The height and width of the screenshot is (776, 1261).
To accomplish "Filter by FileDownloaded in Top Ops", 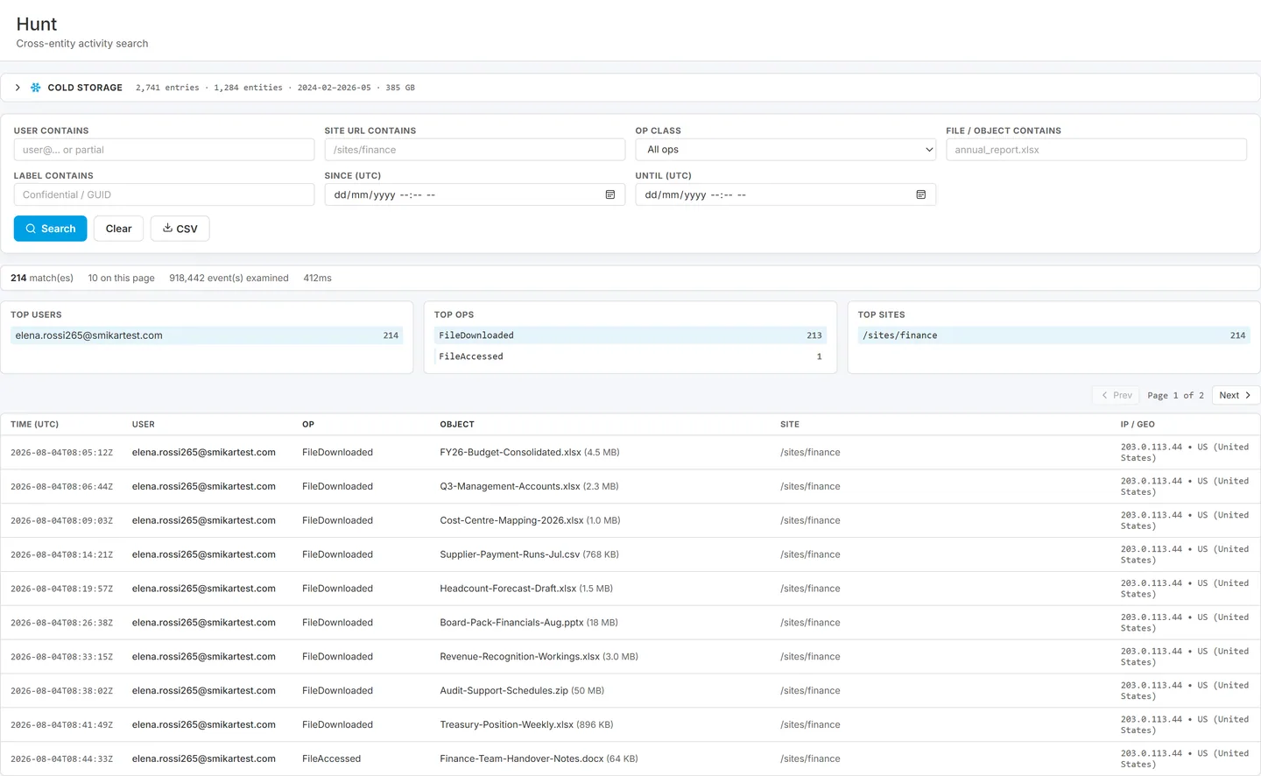I will coord(630,335).
